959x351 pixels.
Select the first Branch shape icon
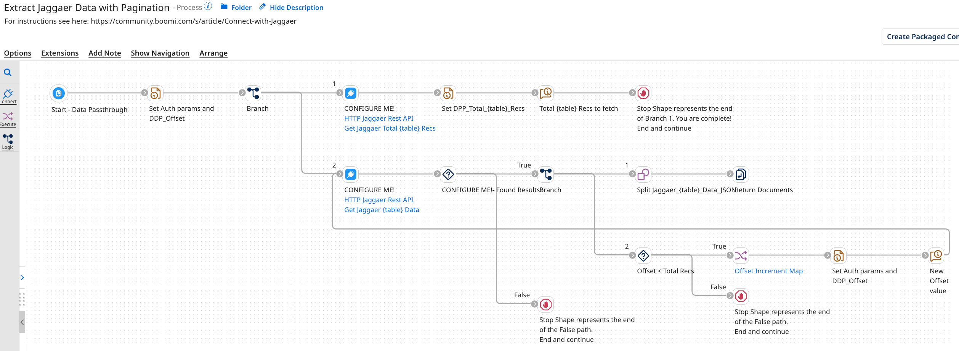click(x=253, y=93)
